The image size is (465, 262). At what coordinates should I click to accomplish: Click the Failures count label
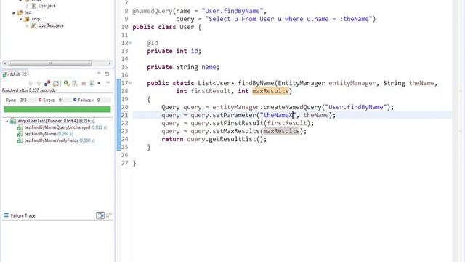point(86,100)
